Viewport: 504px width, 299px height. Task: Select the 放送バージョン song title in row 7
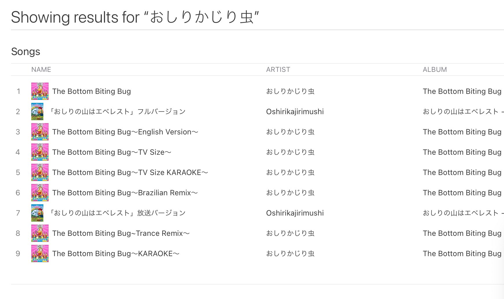click(117, 213)
